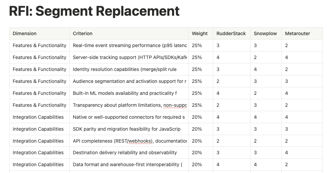Select the "Server-side tracking support" criterion cell
The height and width of the screenshot is (173, 327).
pos(130,57)
